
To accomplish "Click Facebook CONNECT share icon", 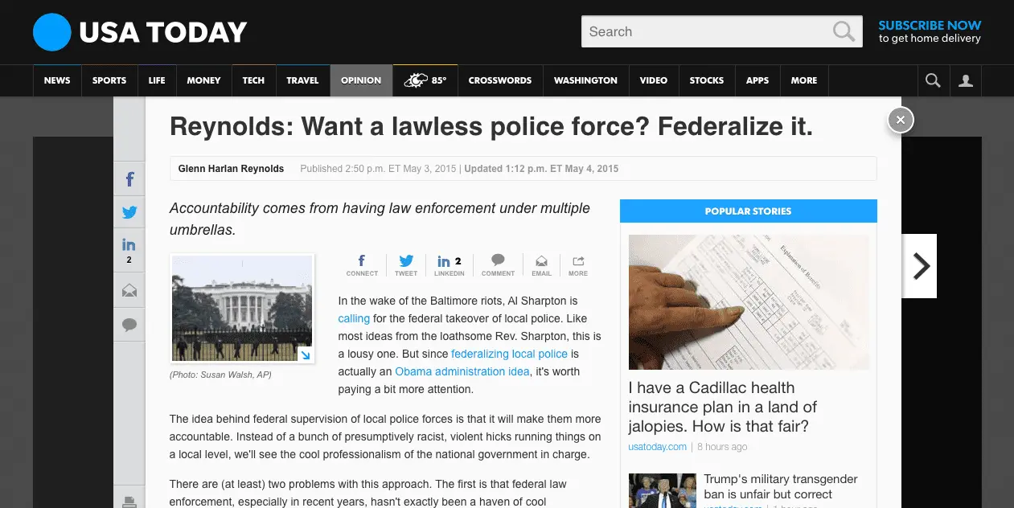I will [362, 264].
